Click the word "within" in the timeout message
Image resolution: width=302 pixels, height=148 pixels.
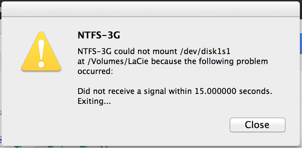click(180, 91)
